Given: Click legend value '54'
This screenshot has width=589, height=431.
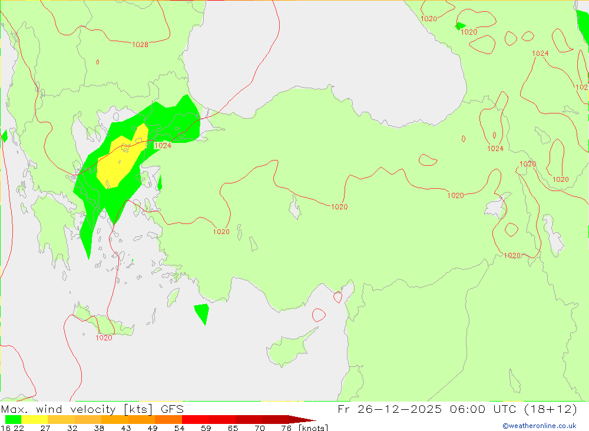Looking at the screenshot, I should tap(179, 428).
